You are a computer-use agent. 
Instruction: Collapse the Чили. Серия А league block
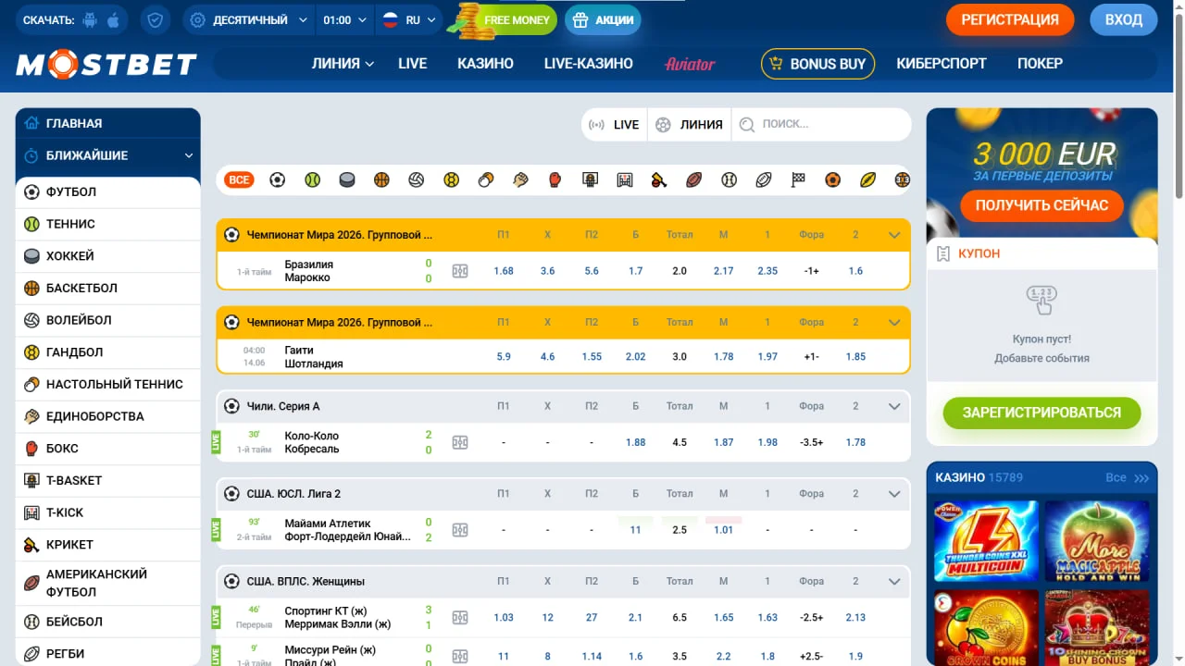[894, 406]
